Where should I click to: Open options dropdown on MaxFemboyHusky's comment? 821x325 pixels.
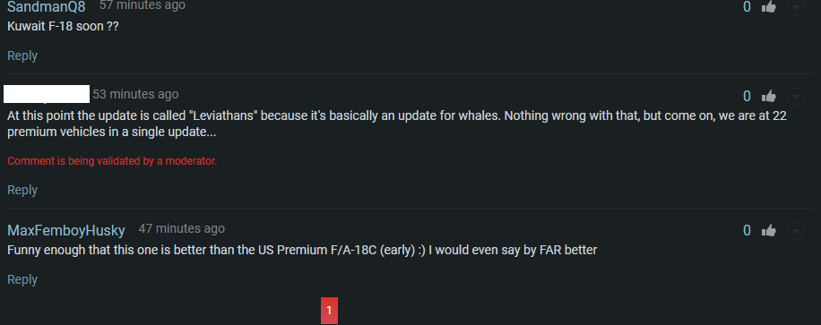tap(796, 231)
